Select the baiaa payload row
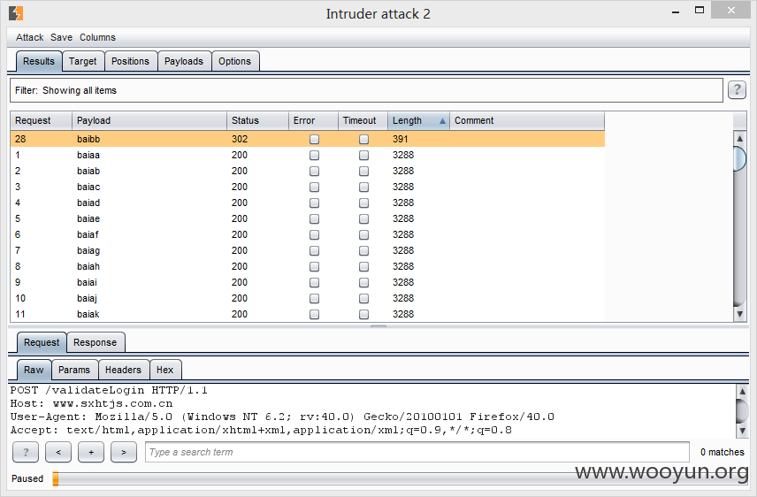 click(308, 155)
